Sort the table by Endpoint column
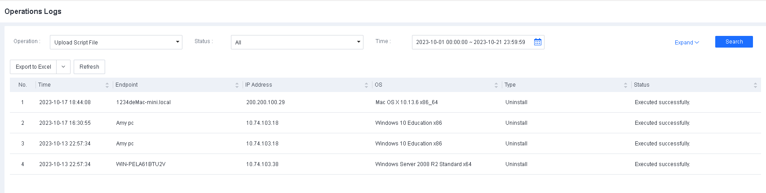The height and width of the screenshot is (193, 766). point(237,85)
